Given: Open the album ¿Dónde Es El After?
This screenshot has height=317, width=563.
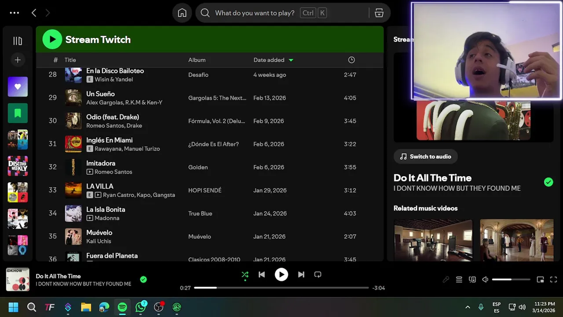Looking at the screenshot, I should coord(213,144).
